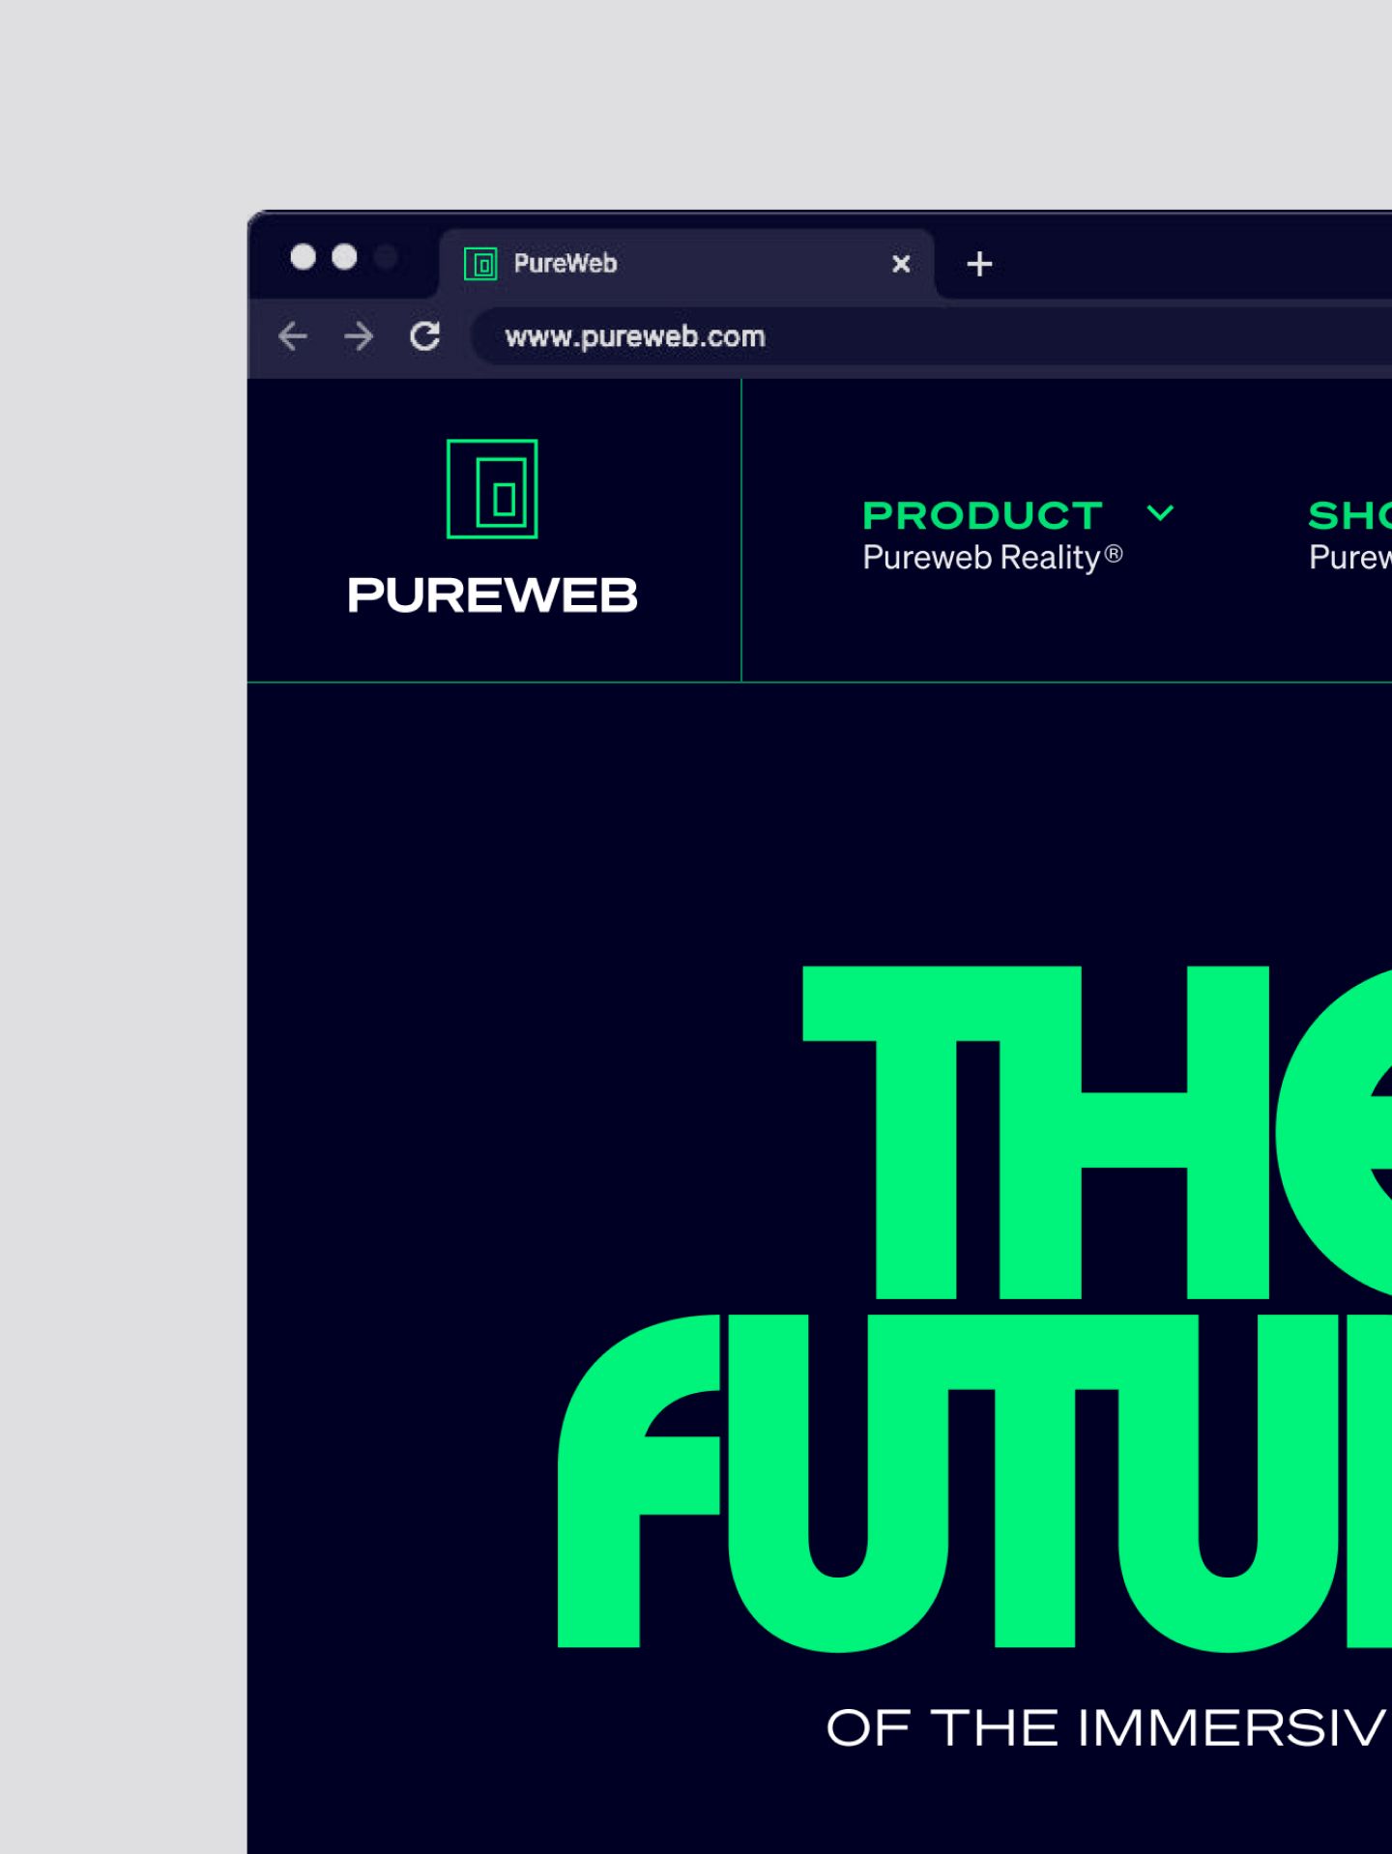Click the green PureWeb square logo icon

[x=492, y=489]
